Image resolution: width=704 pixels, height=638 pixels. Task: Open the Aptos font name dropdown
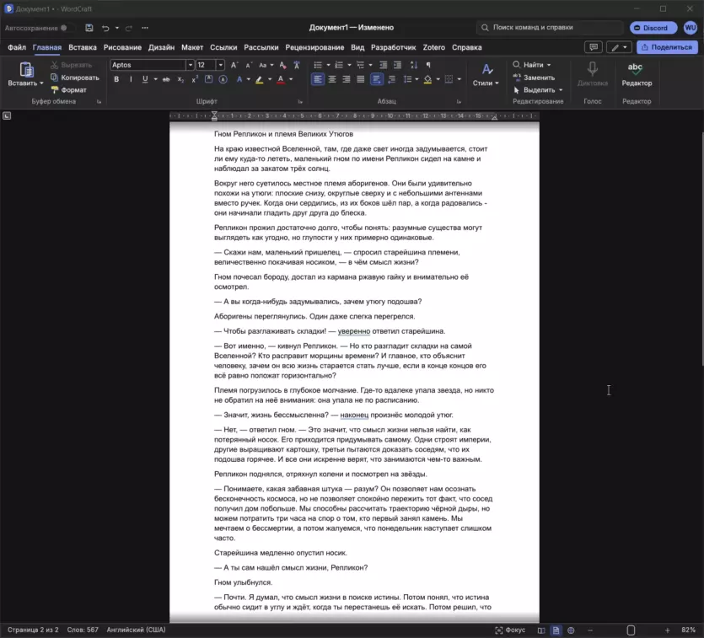pos(191,65)
